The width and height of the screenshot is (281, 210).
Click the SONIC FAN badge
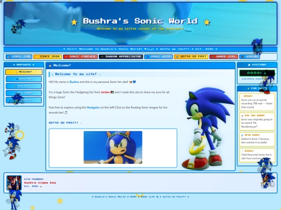tap(19, 57)
